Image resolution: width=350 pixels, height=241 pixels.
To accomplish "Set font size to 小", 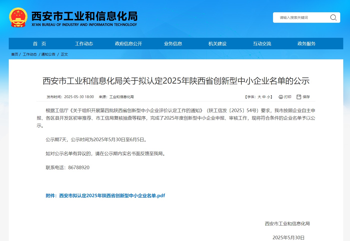I will click(268, 97).
